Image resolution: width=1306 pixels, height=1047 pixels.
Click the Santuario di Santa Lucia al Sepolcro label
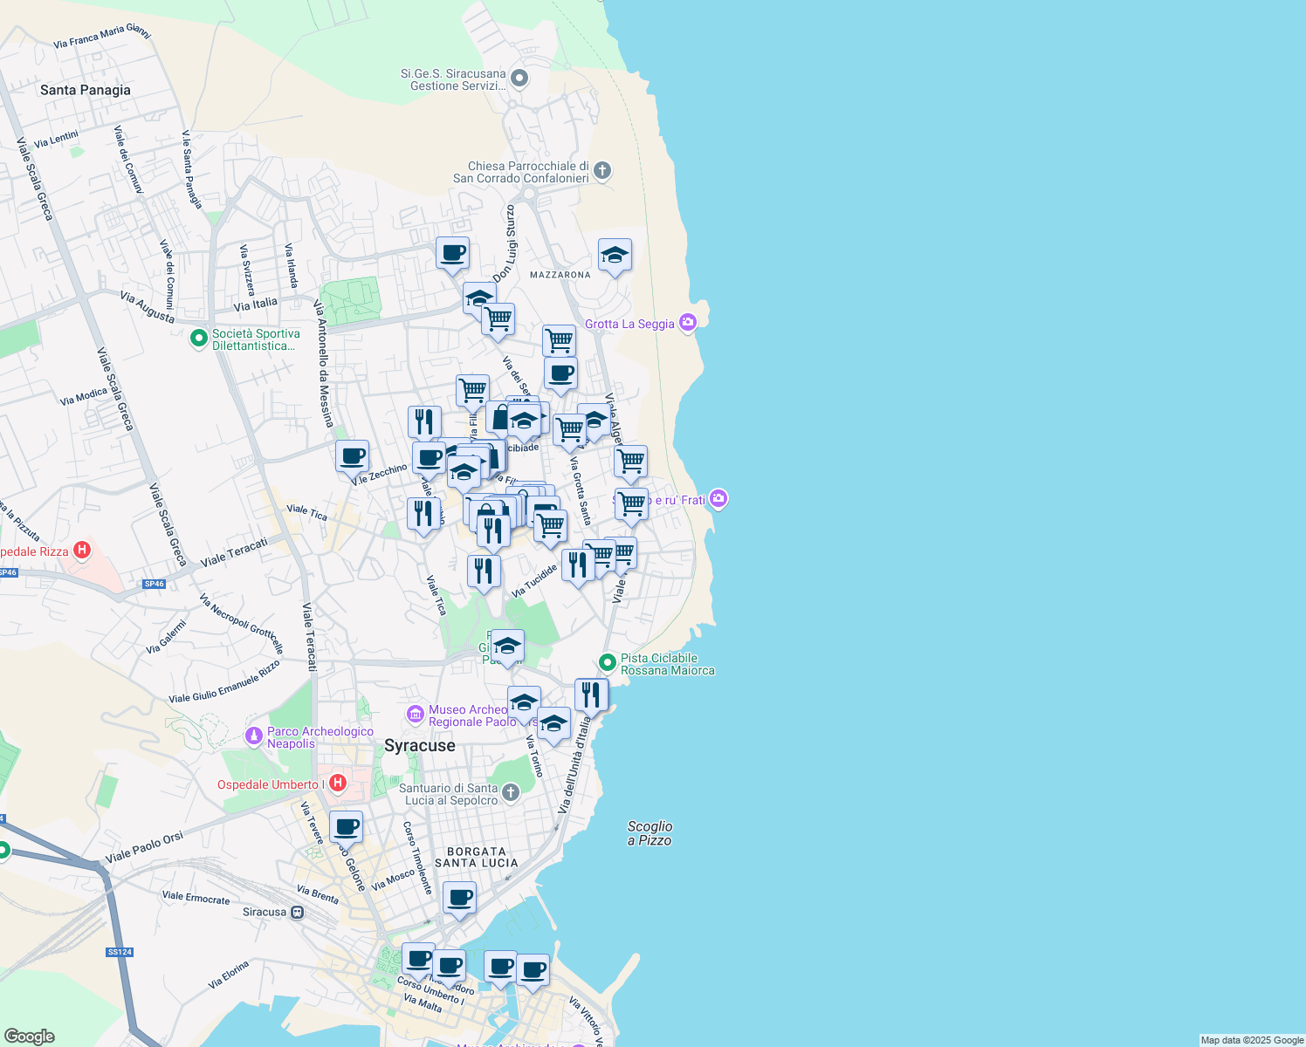[x=449, y=794]
